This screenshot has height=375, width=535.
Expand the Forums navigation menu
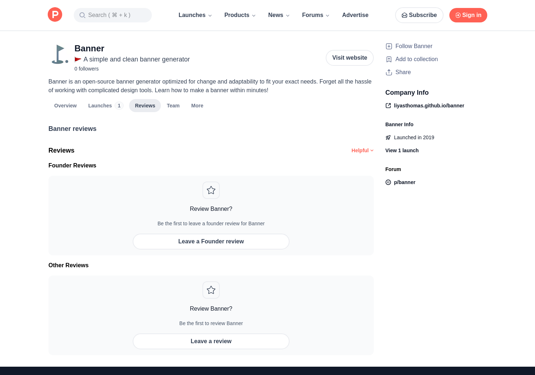[x=316, y=15]
